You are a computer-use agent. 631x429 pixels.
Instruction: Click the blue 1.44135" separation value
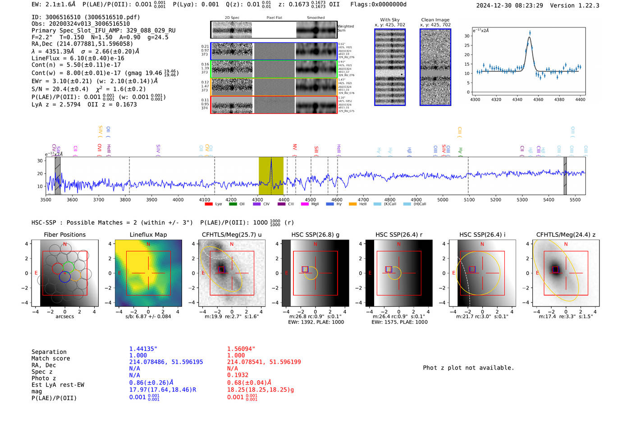tap(143, 349)
